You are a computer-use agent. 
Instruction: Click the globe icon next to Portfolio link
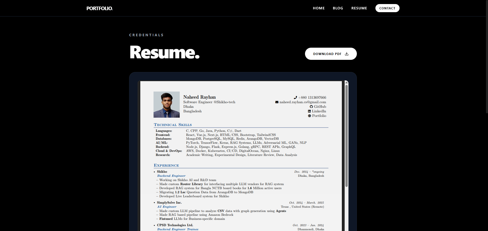click(x=309, y=116)
